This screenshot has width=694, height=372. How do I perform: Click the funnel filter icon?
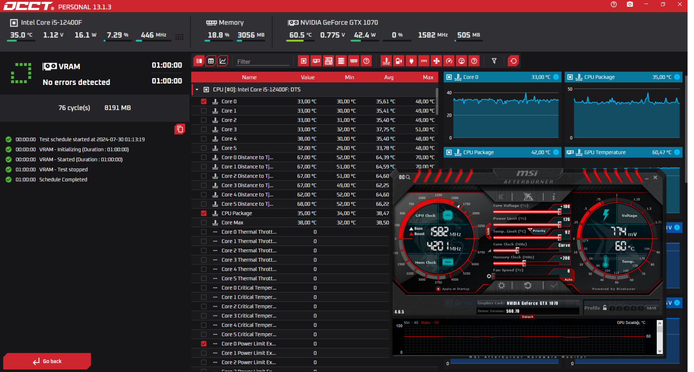494,61
